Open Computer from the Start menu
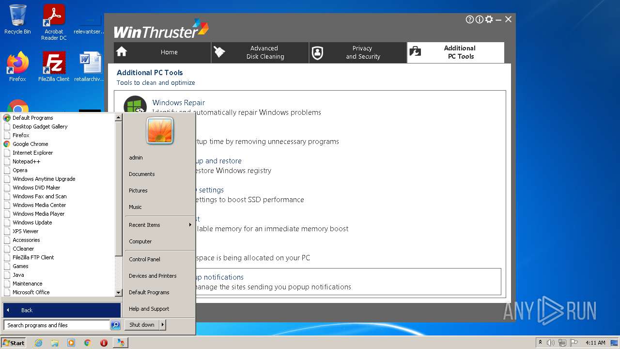Viewport: 620px width, 349px height. coord(159,241)
